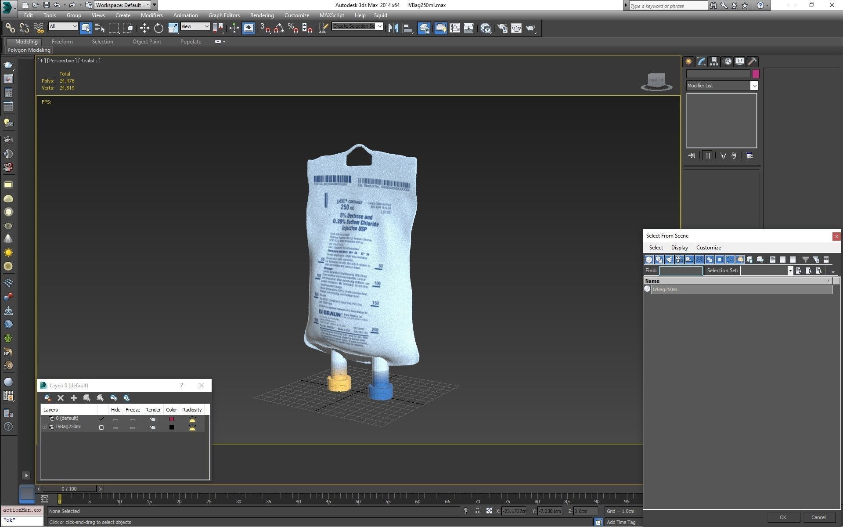Image resolution: width=843 pixels, height=527 pixels.
Task: Expand the IVBag250mL layer tree node
Action: (x=44, y=427)
